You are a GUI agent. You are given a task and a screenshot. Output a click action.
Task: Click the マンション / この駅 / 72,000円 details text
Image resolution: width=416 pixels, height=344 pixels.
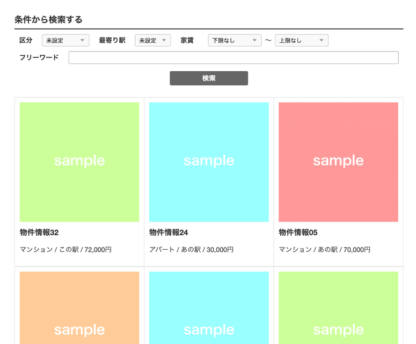[x=65, y=250]
